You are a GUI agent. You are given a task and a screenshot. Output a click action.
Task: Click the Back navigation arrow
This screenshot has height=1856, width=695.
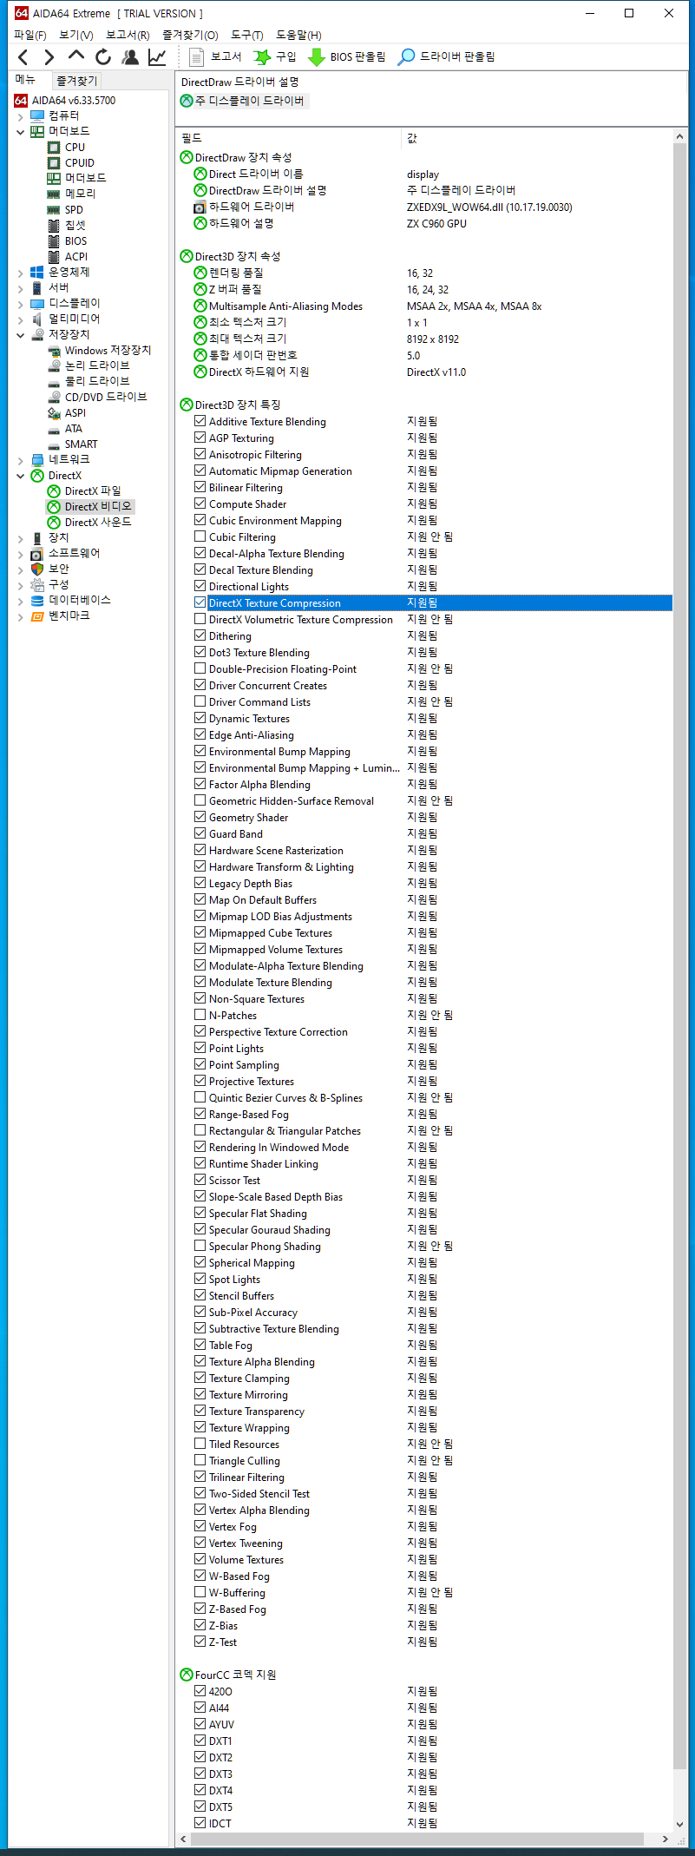pyautogui.click(x=23, y=57)
